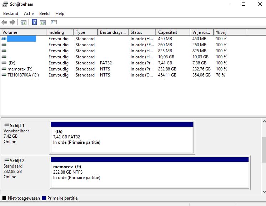Click the 354,06 GB free space cell
266x206 pixels.
point(201,75)
